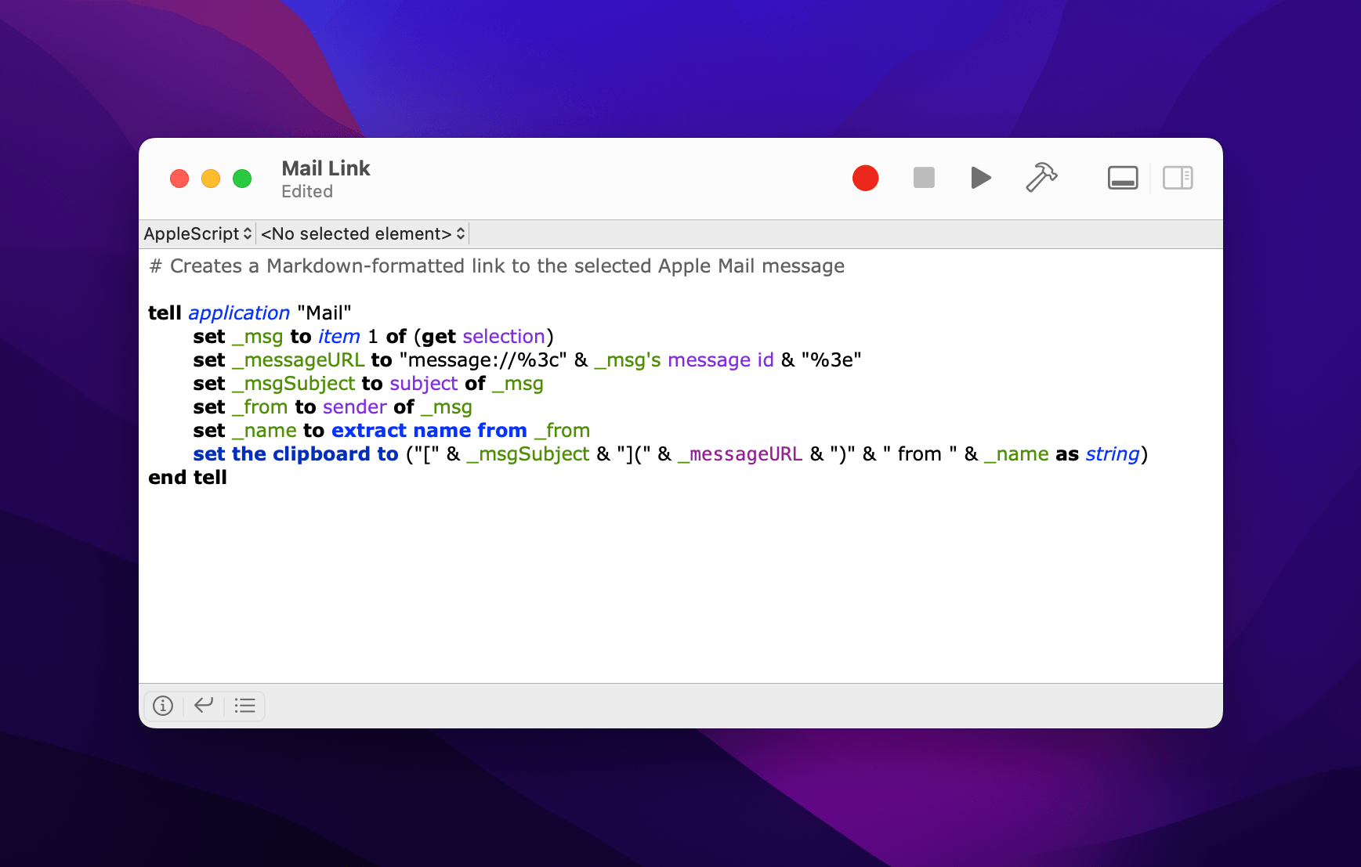Show the result via reply-arrow icon
The width and height of the screenshot is (1361, 867).
[x=204, y=706]
